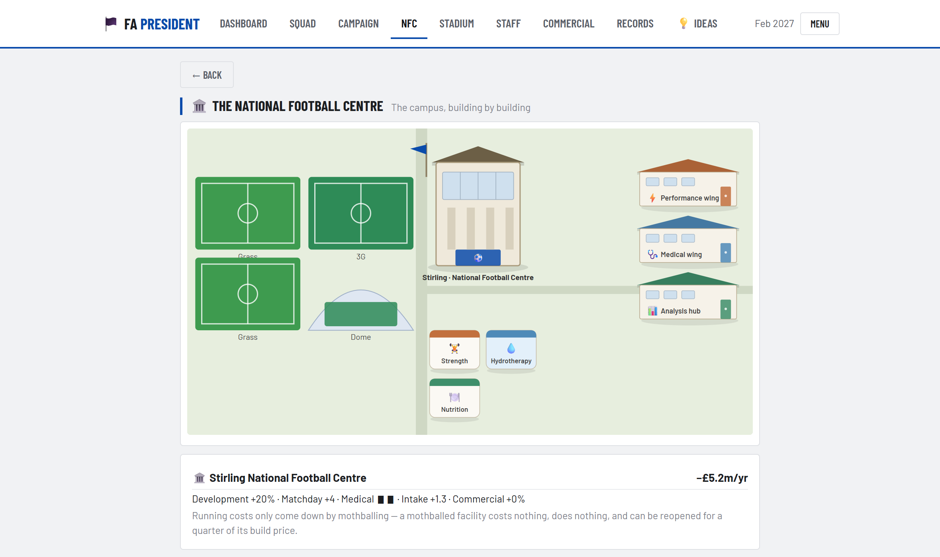The image size is (940, 557).
Task: Click the blue flag on the flagpole
Action: point(419,149)
